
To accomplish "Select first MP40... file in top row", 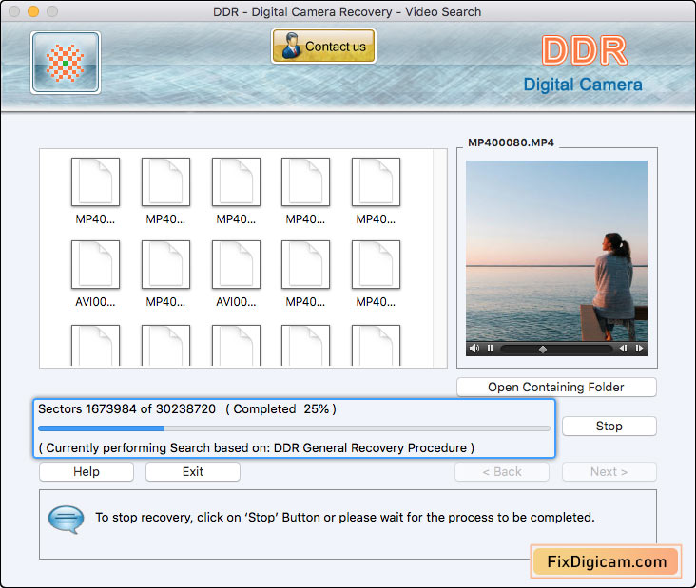I will [x=95, y=191].
